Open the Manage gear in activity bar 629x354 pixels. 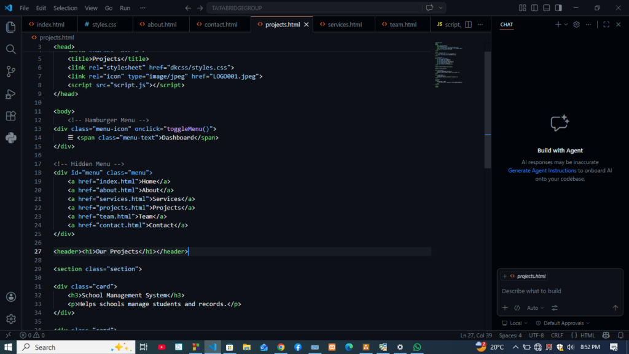tap(11, 319)
